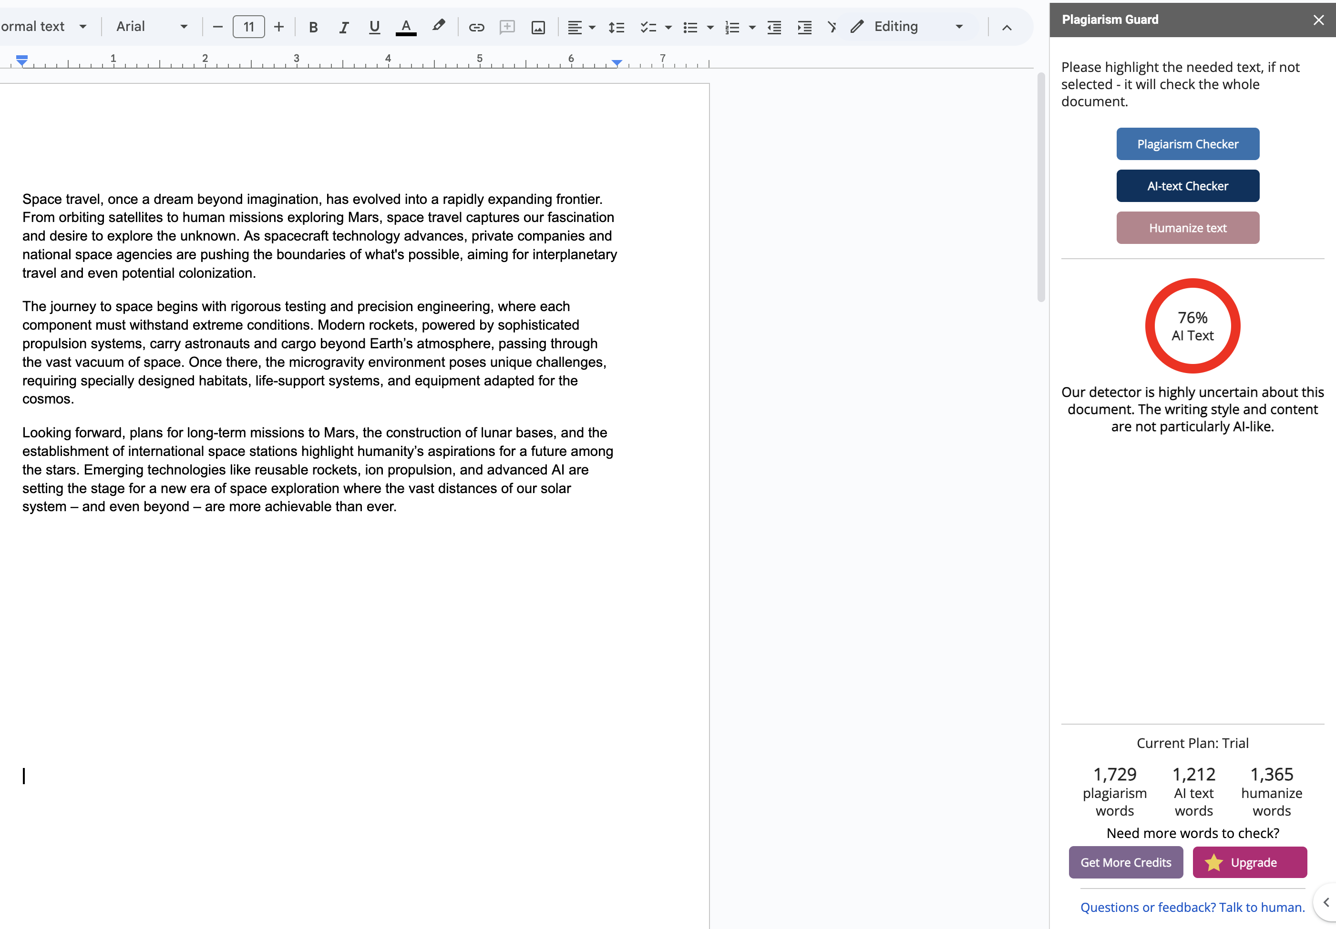Screen dimensions: 1336x929
Task: Select the highlight color pen icon
Action: [x=438, y=26]
